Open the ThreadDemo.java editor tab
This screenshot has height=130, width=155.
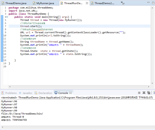pos(14,3)
